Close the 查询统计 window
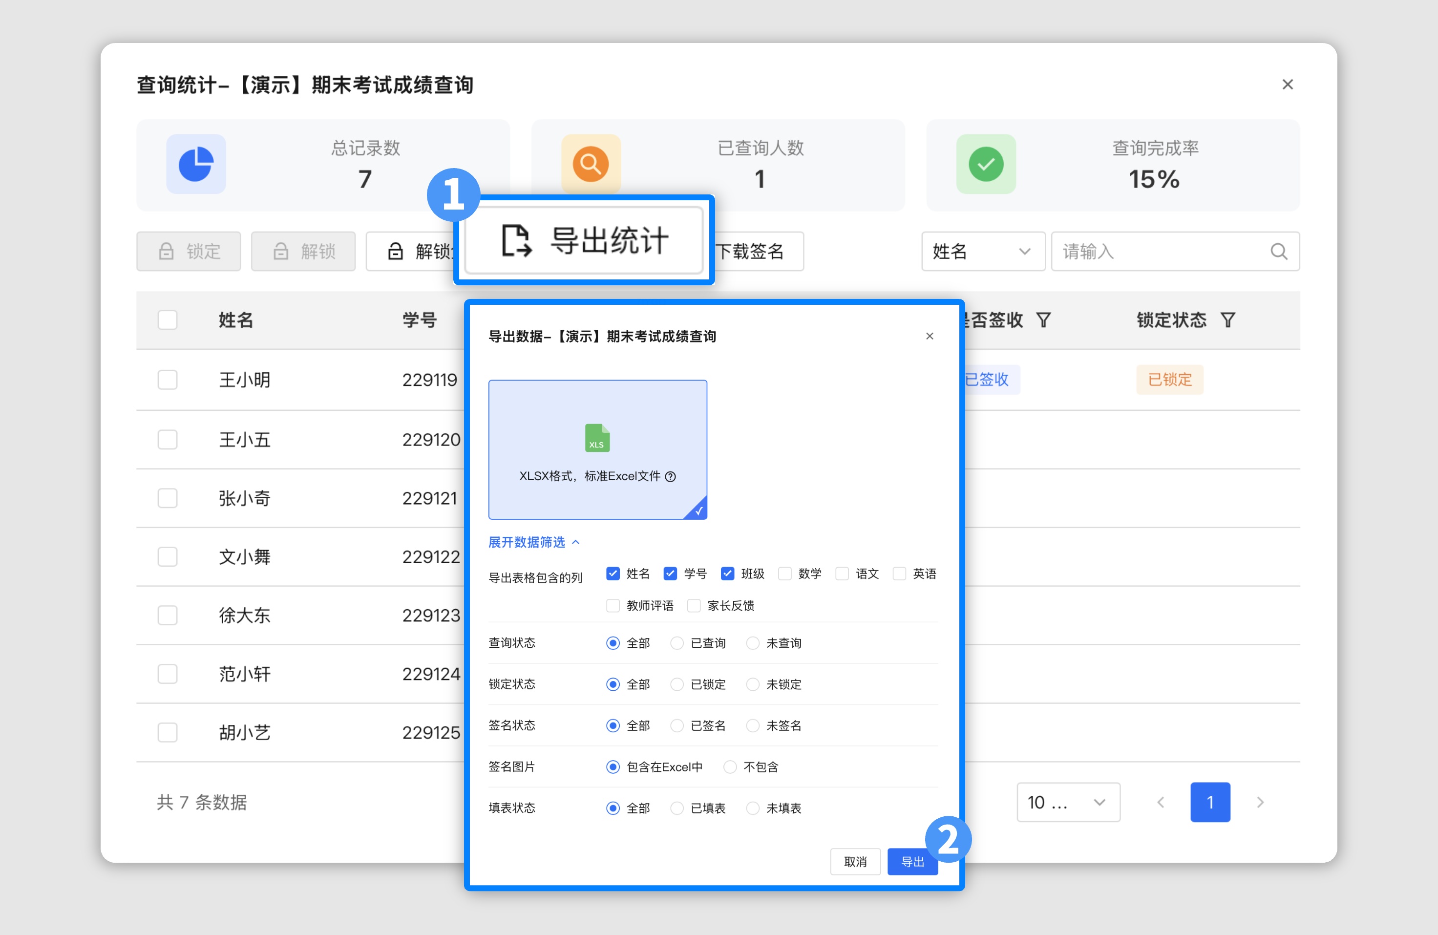1438x935 pixels. pos(1288,85)
